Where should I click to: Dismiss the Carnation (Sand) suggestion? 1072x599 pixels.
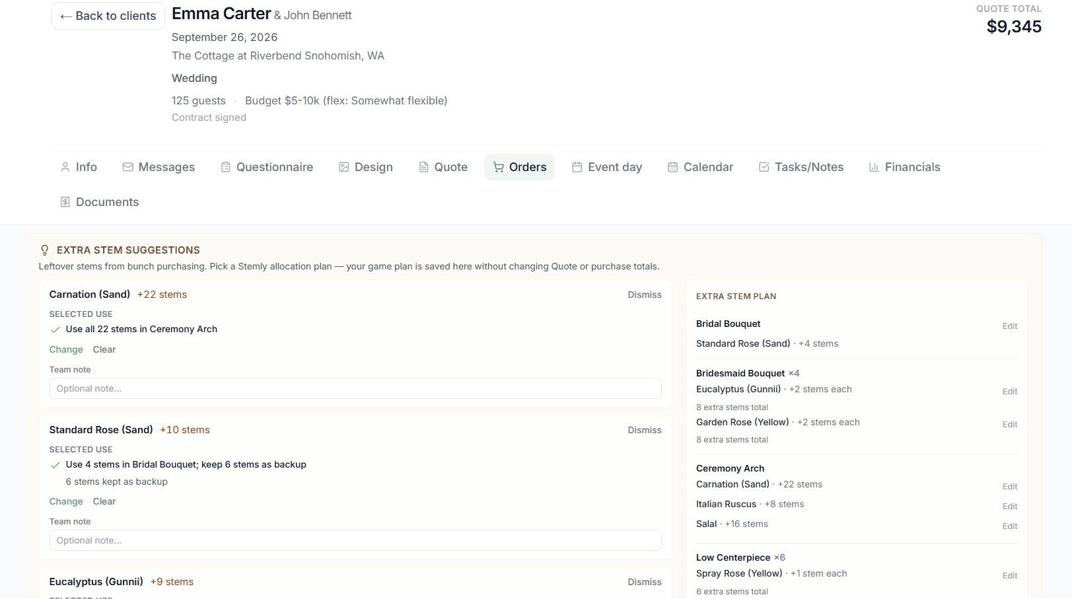click(645, 295)
